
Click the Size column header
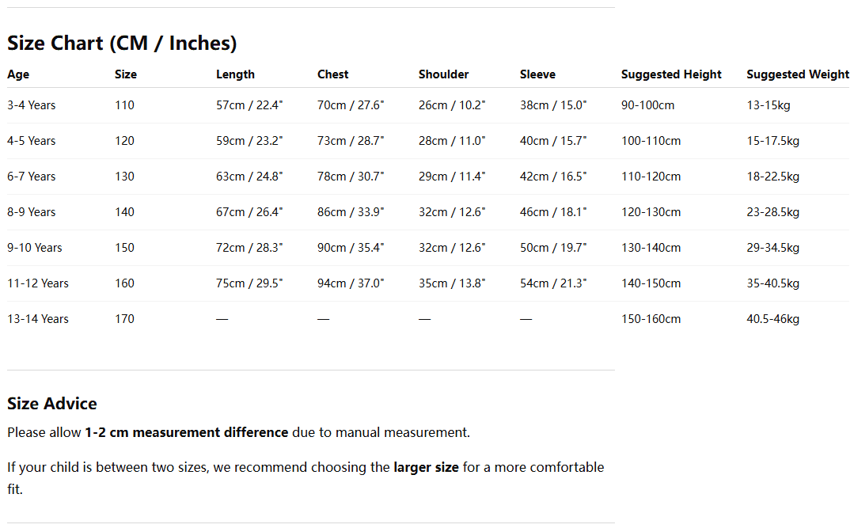(126, 74)
